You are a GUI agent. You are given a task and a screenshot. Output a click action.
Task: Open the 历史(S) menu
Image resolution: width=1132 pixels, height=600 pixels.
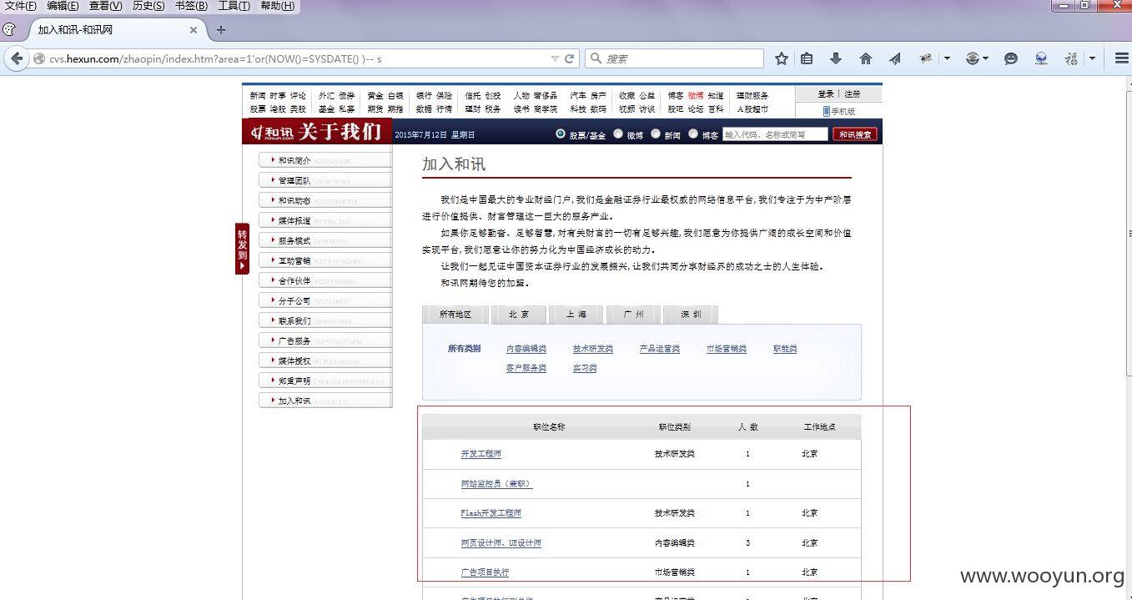click(148, 6)
